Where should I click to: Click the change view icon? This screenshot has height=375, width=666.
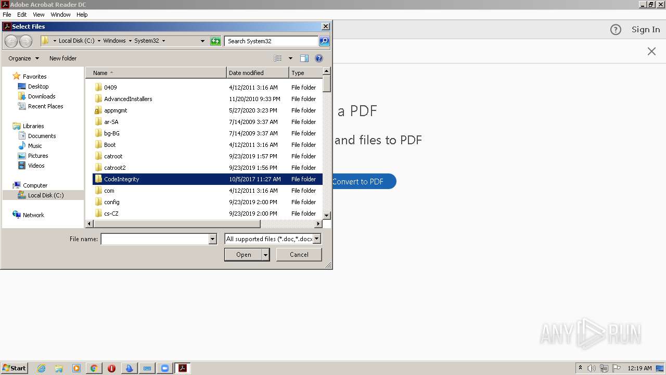278,58
